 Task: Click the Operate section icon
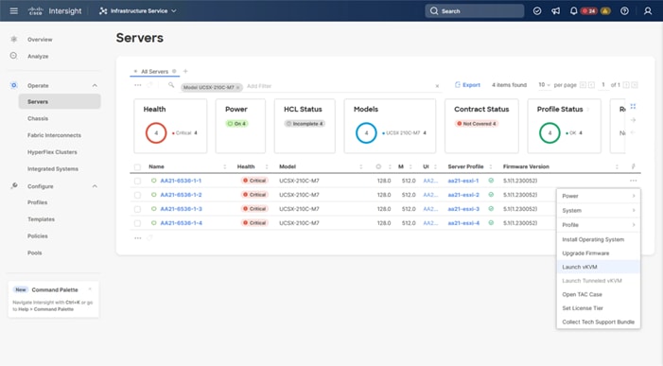pyautogui.click(x=14, y=85)
